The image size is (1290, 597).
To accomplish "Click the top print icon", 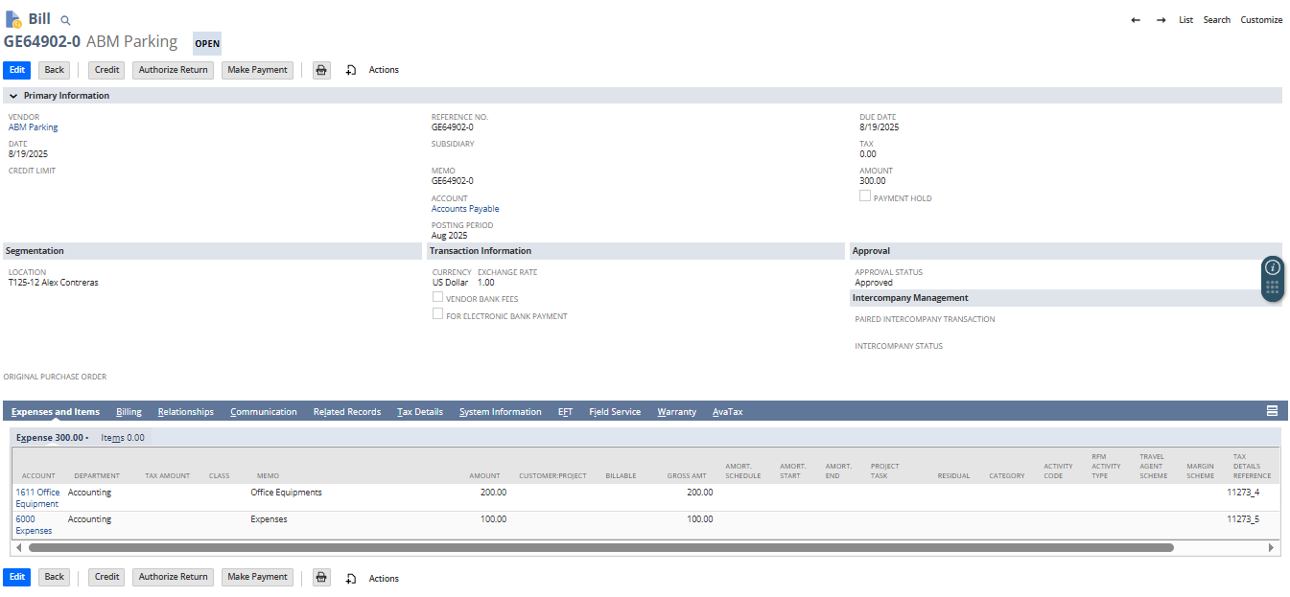I will [x=321, y=70].
